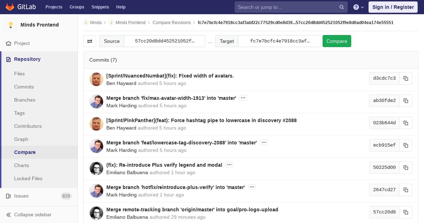424x223 pixels.
Task: Open Issues icon in sidebar
Action: [8, 196]
